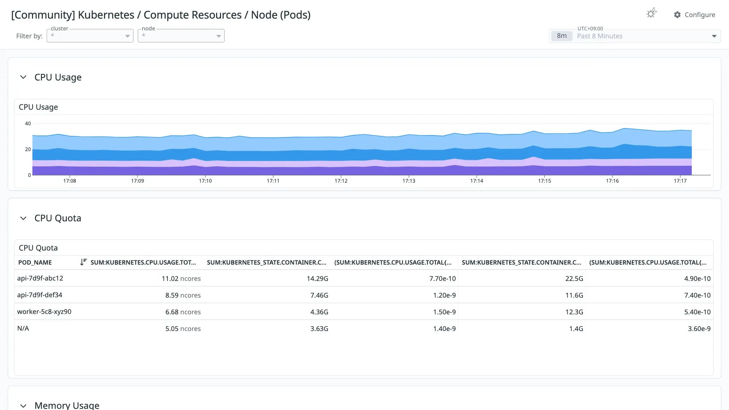Click the sort icon beside the POD_NAME header

tap(84, 262)
